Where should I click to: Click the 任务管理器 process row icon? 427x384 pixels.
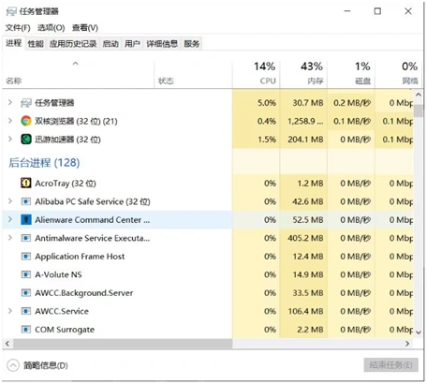[26, 103]
